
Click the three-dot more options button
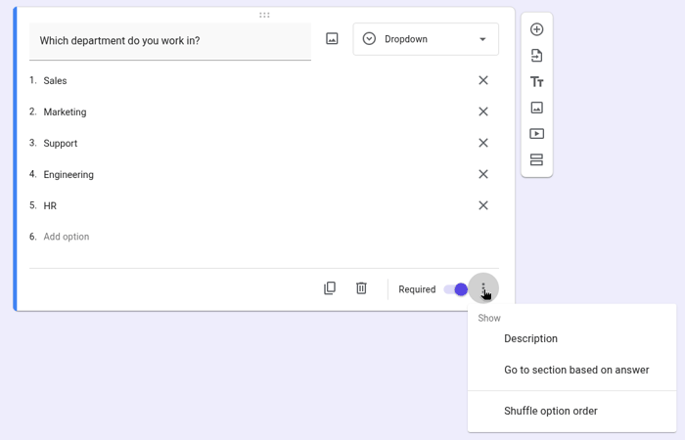[483, 288]
